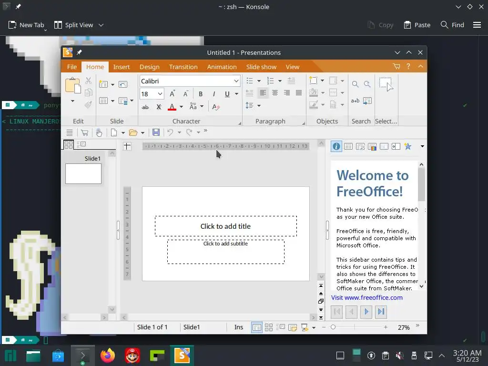Launch Firefox from the taskbar

pos(108,356)
